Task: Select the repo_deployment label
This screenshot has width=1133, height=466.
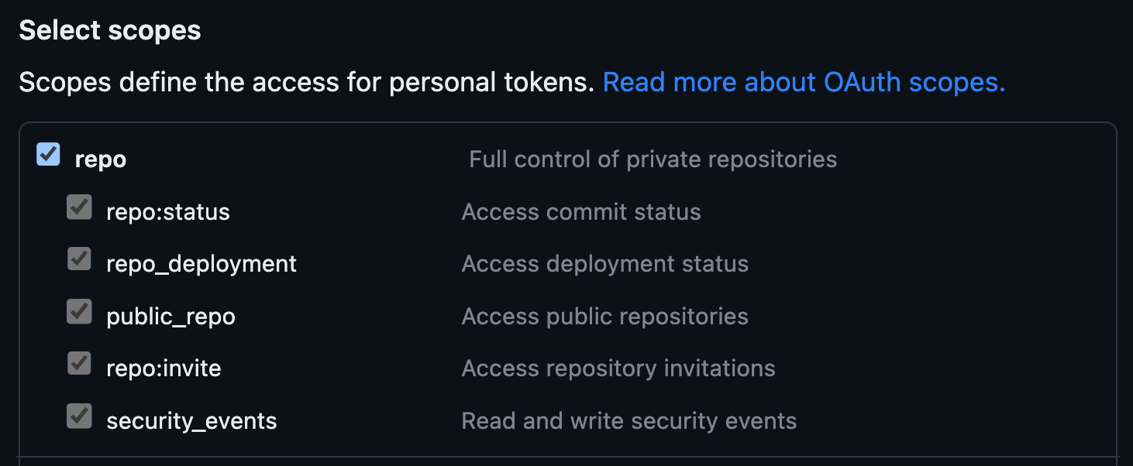Action: pyautogui.click(x=201, y=263)
